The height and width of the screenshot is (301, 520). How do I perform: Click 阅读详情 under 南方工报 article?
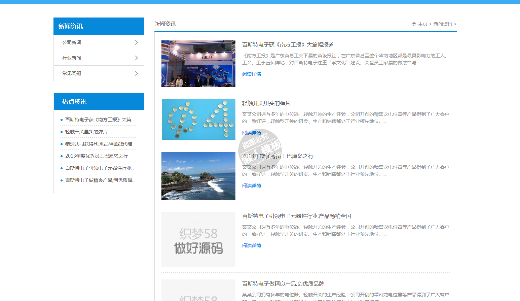point(252,74)
